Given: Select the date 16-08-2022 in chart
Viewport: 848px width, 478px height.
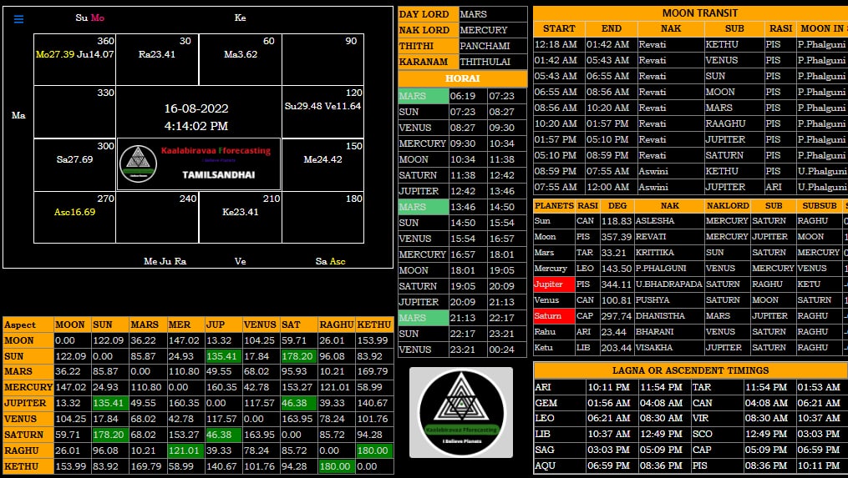Looking at the screenshot, I should pyautogui.click(x=196, y=108).
